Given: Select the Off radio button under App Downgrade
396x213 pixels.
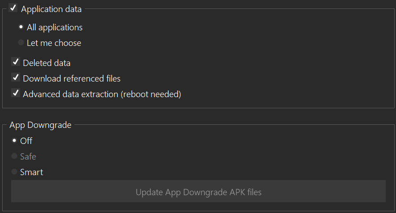Looking at the screenshot, I should [14, 141].
